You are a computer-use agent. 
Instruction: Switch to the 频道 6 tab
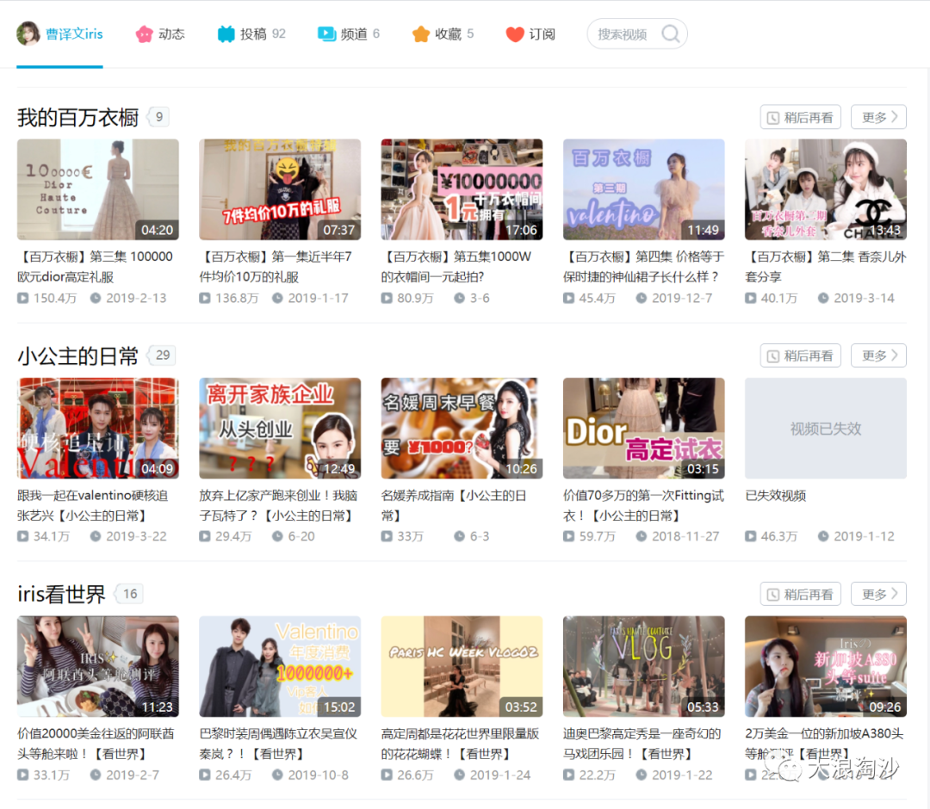click(349, 34)
